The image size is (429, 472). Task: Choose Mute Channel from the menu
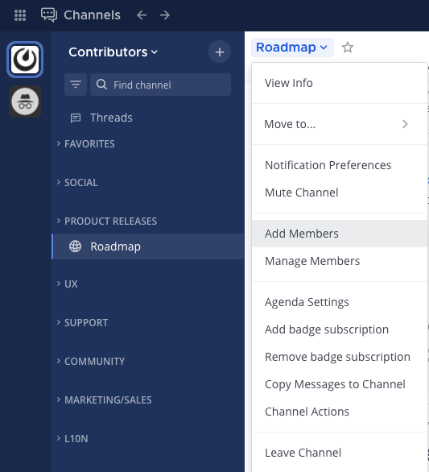(340, 193)
